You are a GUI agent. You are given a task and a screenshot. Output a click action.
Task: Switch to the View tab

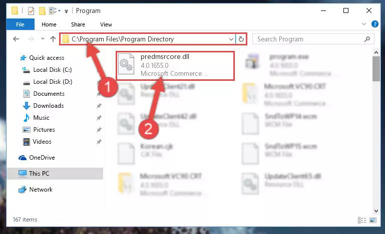pyautogui.click(x=106, y=24)
